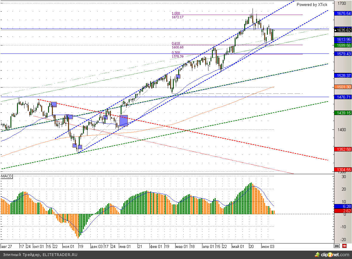Click the Powered by XTick text
This screenshot has width=352, height=259.
click(312, 4)
